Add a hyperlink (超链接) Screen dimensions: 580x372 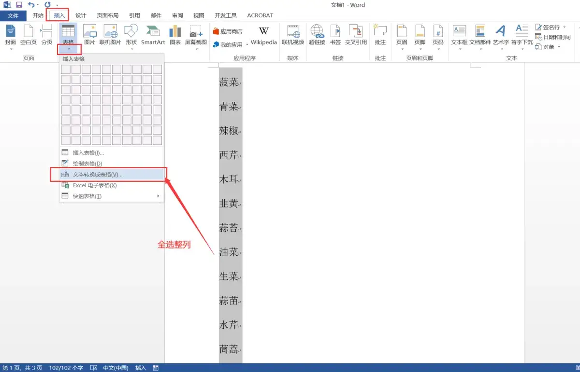click(x=317, y=36)
